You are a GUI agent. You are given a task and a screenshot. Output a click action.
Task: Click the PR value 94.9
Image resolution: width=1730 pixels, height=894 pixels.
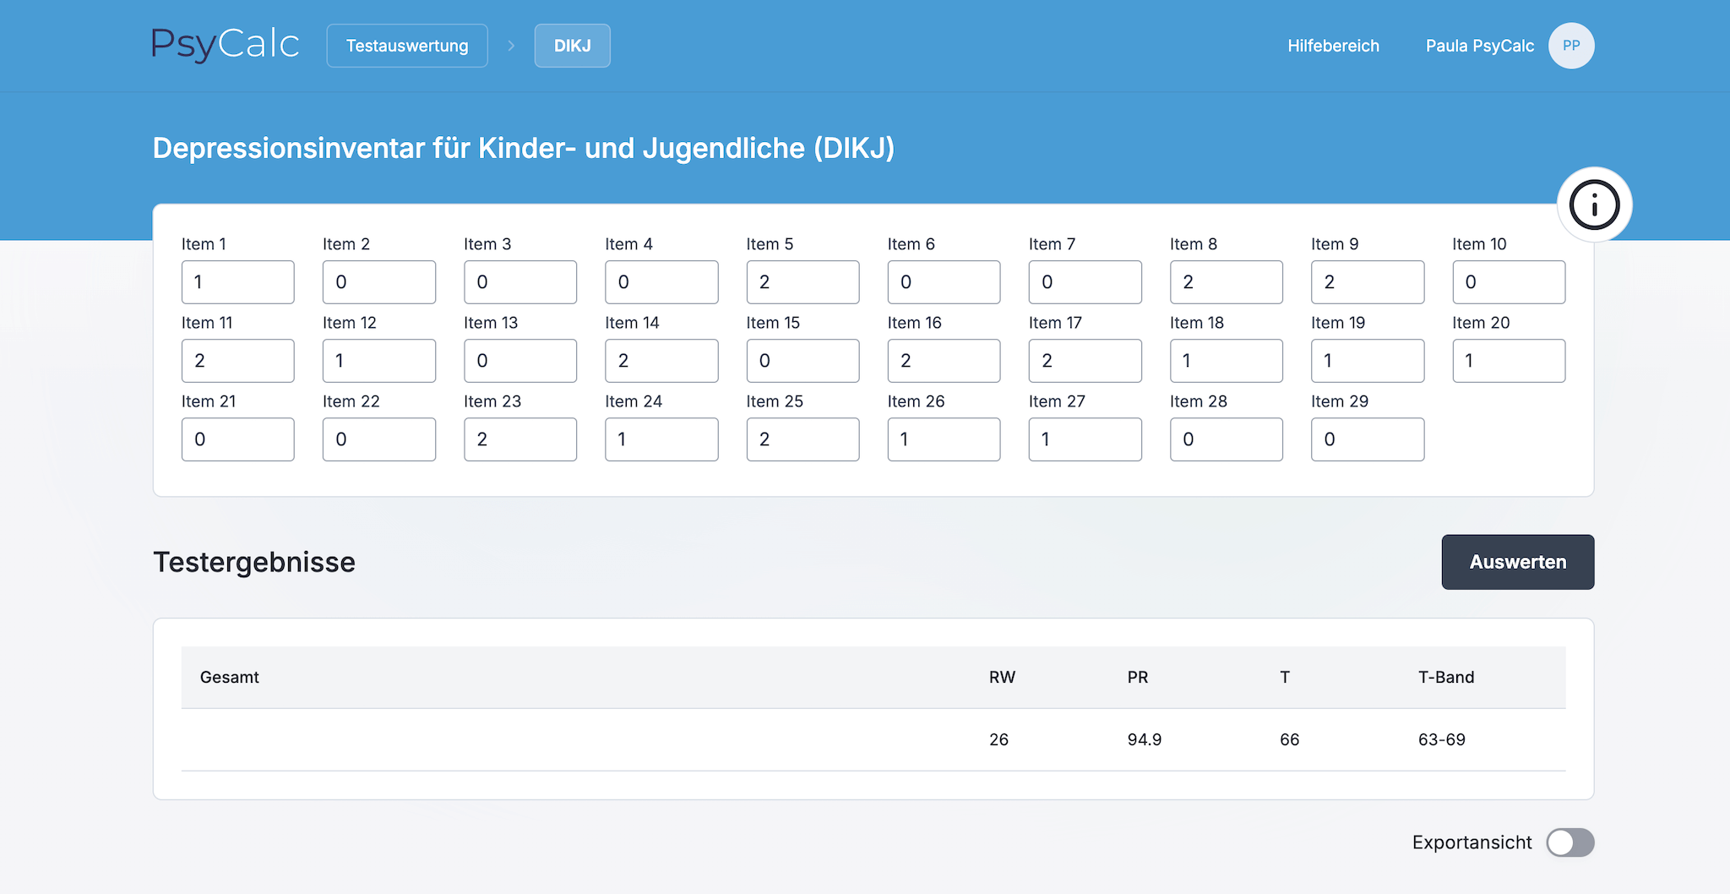click(x=1144, y=739)
